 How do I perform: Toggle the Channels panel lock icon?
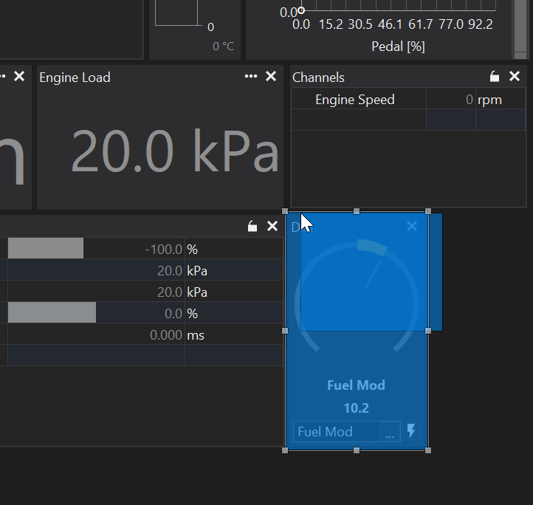click(x=495, y=77)
